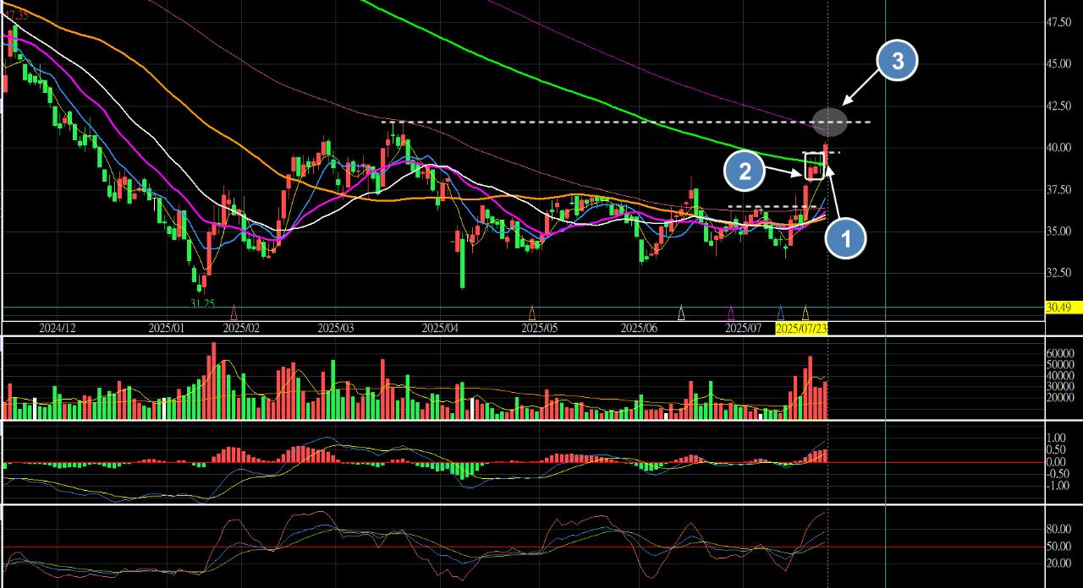Select the orange triangle marker near 2025/05

pyautogui.click(x=532, y=313)
